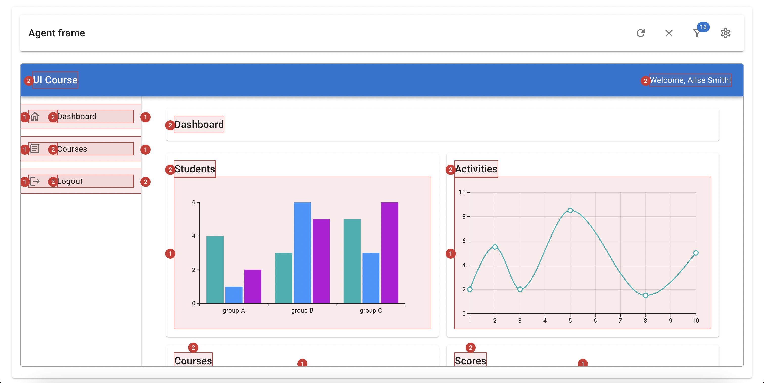764x383 pixels.
Task: Click the home icon next to Dashboard
Action: tap(35, 116)
